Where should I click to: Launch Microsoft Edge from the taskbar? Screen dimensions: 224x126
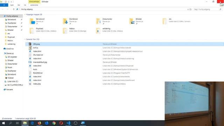click(32, 123)
